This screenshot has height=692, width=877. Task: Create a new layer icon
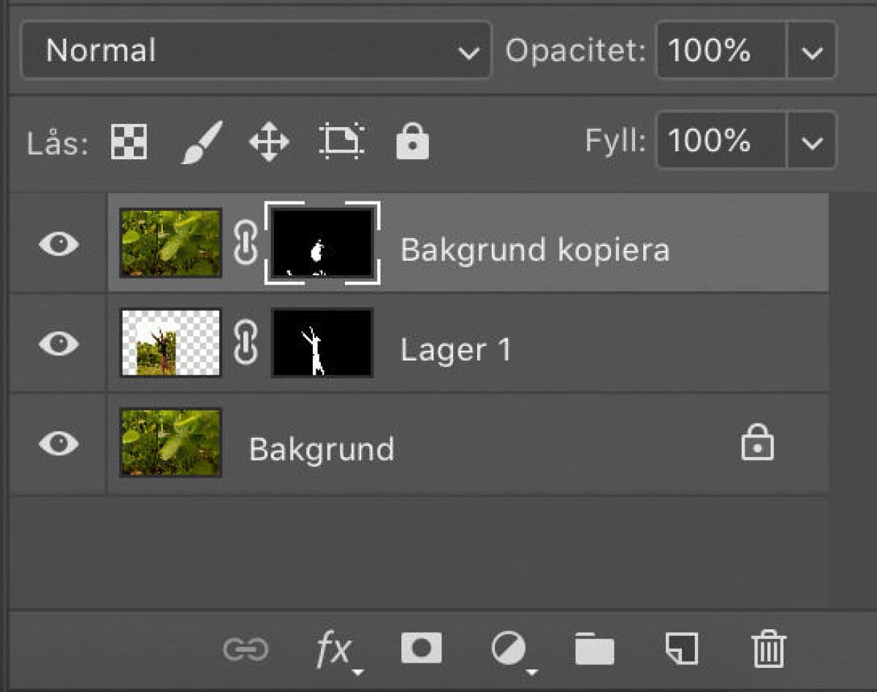click(x=681, y=648)
